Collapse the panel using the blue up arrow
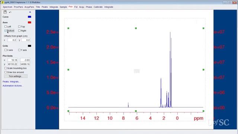The image size is (238, 134). click(30, 12)
